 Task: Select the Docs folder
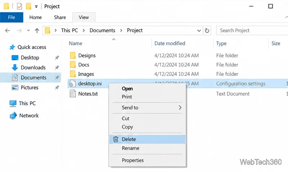pos(84,65)
